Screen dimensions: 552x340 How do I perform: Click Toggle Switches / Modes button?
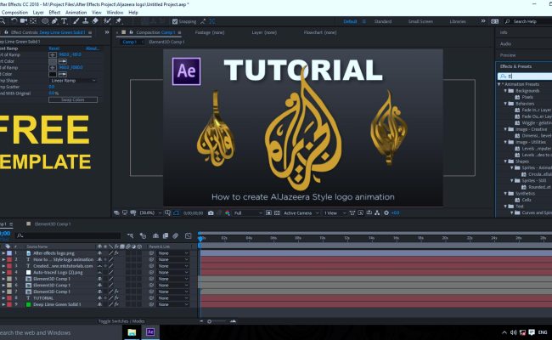[x=121, y=321]
